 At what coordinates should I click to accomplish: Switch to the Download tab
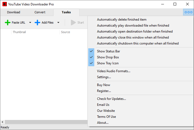[x=14, y=12]
